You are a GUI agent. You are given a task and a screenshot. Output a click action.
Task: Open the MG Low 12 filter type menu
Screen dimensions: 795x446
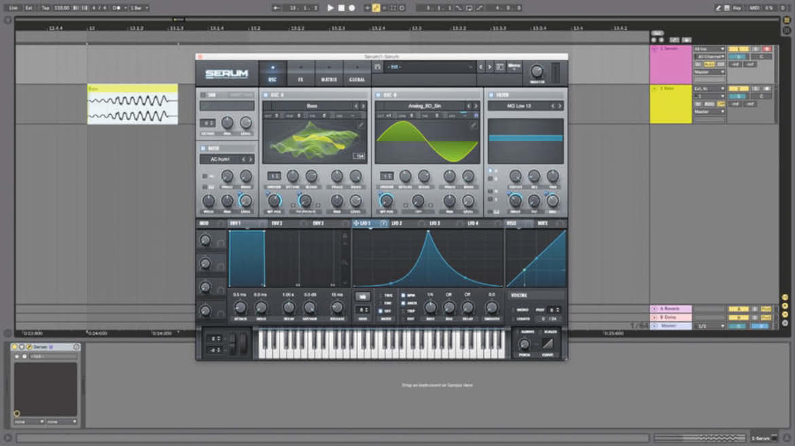click(518, 106)
